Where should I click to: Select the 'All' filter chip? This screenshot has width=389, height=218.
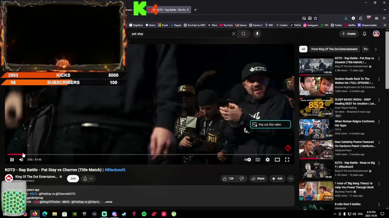tap(303, 49)
